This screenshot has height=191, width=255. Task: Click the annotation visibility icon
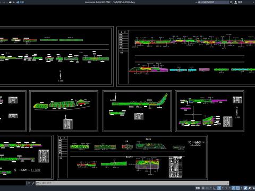point(245,188)
